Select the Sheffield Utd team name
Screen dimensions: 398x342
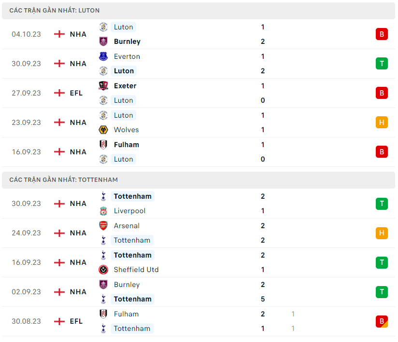coord(136,270)
